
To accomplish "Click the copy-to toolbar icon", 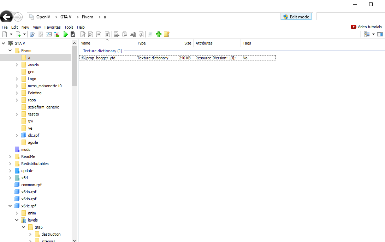I will 125,34.
